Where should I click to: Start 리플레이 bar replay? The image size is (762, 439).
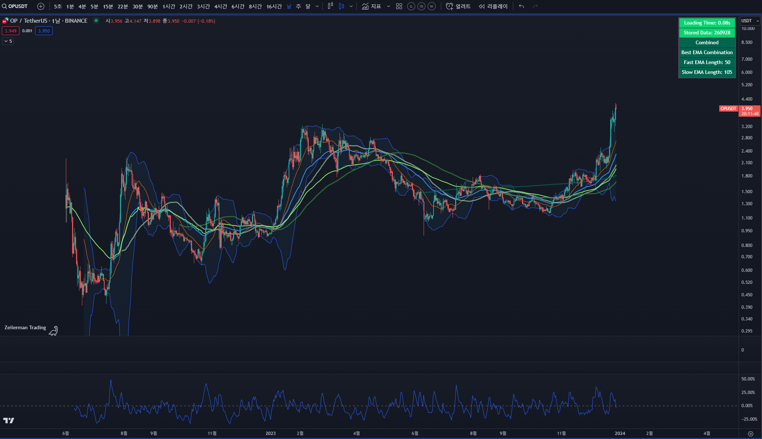(493, 6)
